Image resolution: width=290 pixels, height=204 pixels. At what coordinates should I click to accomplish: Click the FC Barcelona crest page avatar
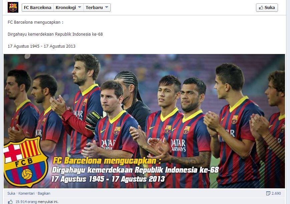click(13, 7)
